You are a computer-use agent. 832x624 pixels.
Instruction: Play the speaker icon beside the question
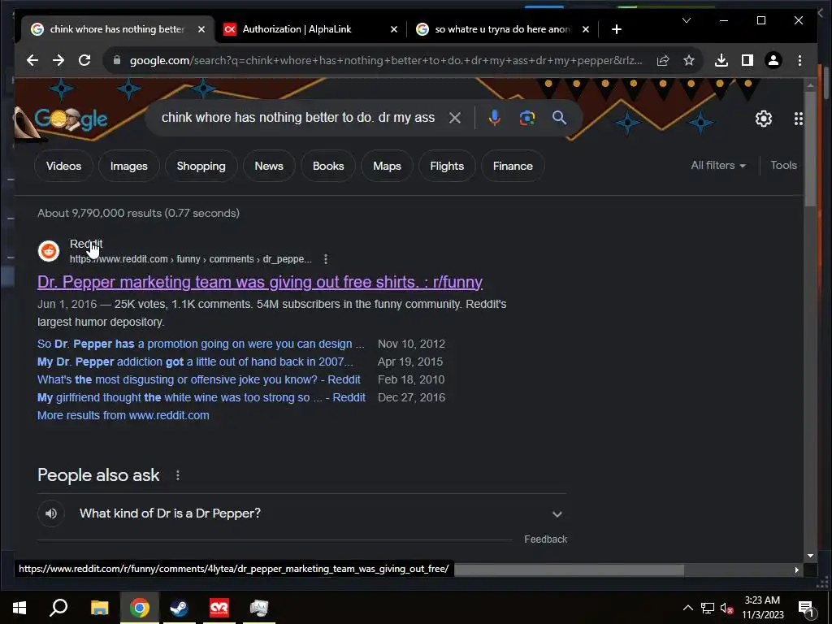click(x=51, y=513)
